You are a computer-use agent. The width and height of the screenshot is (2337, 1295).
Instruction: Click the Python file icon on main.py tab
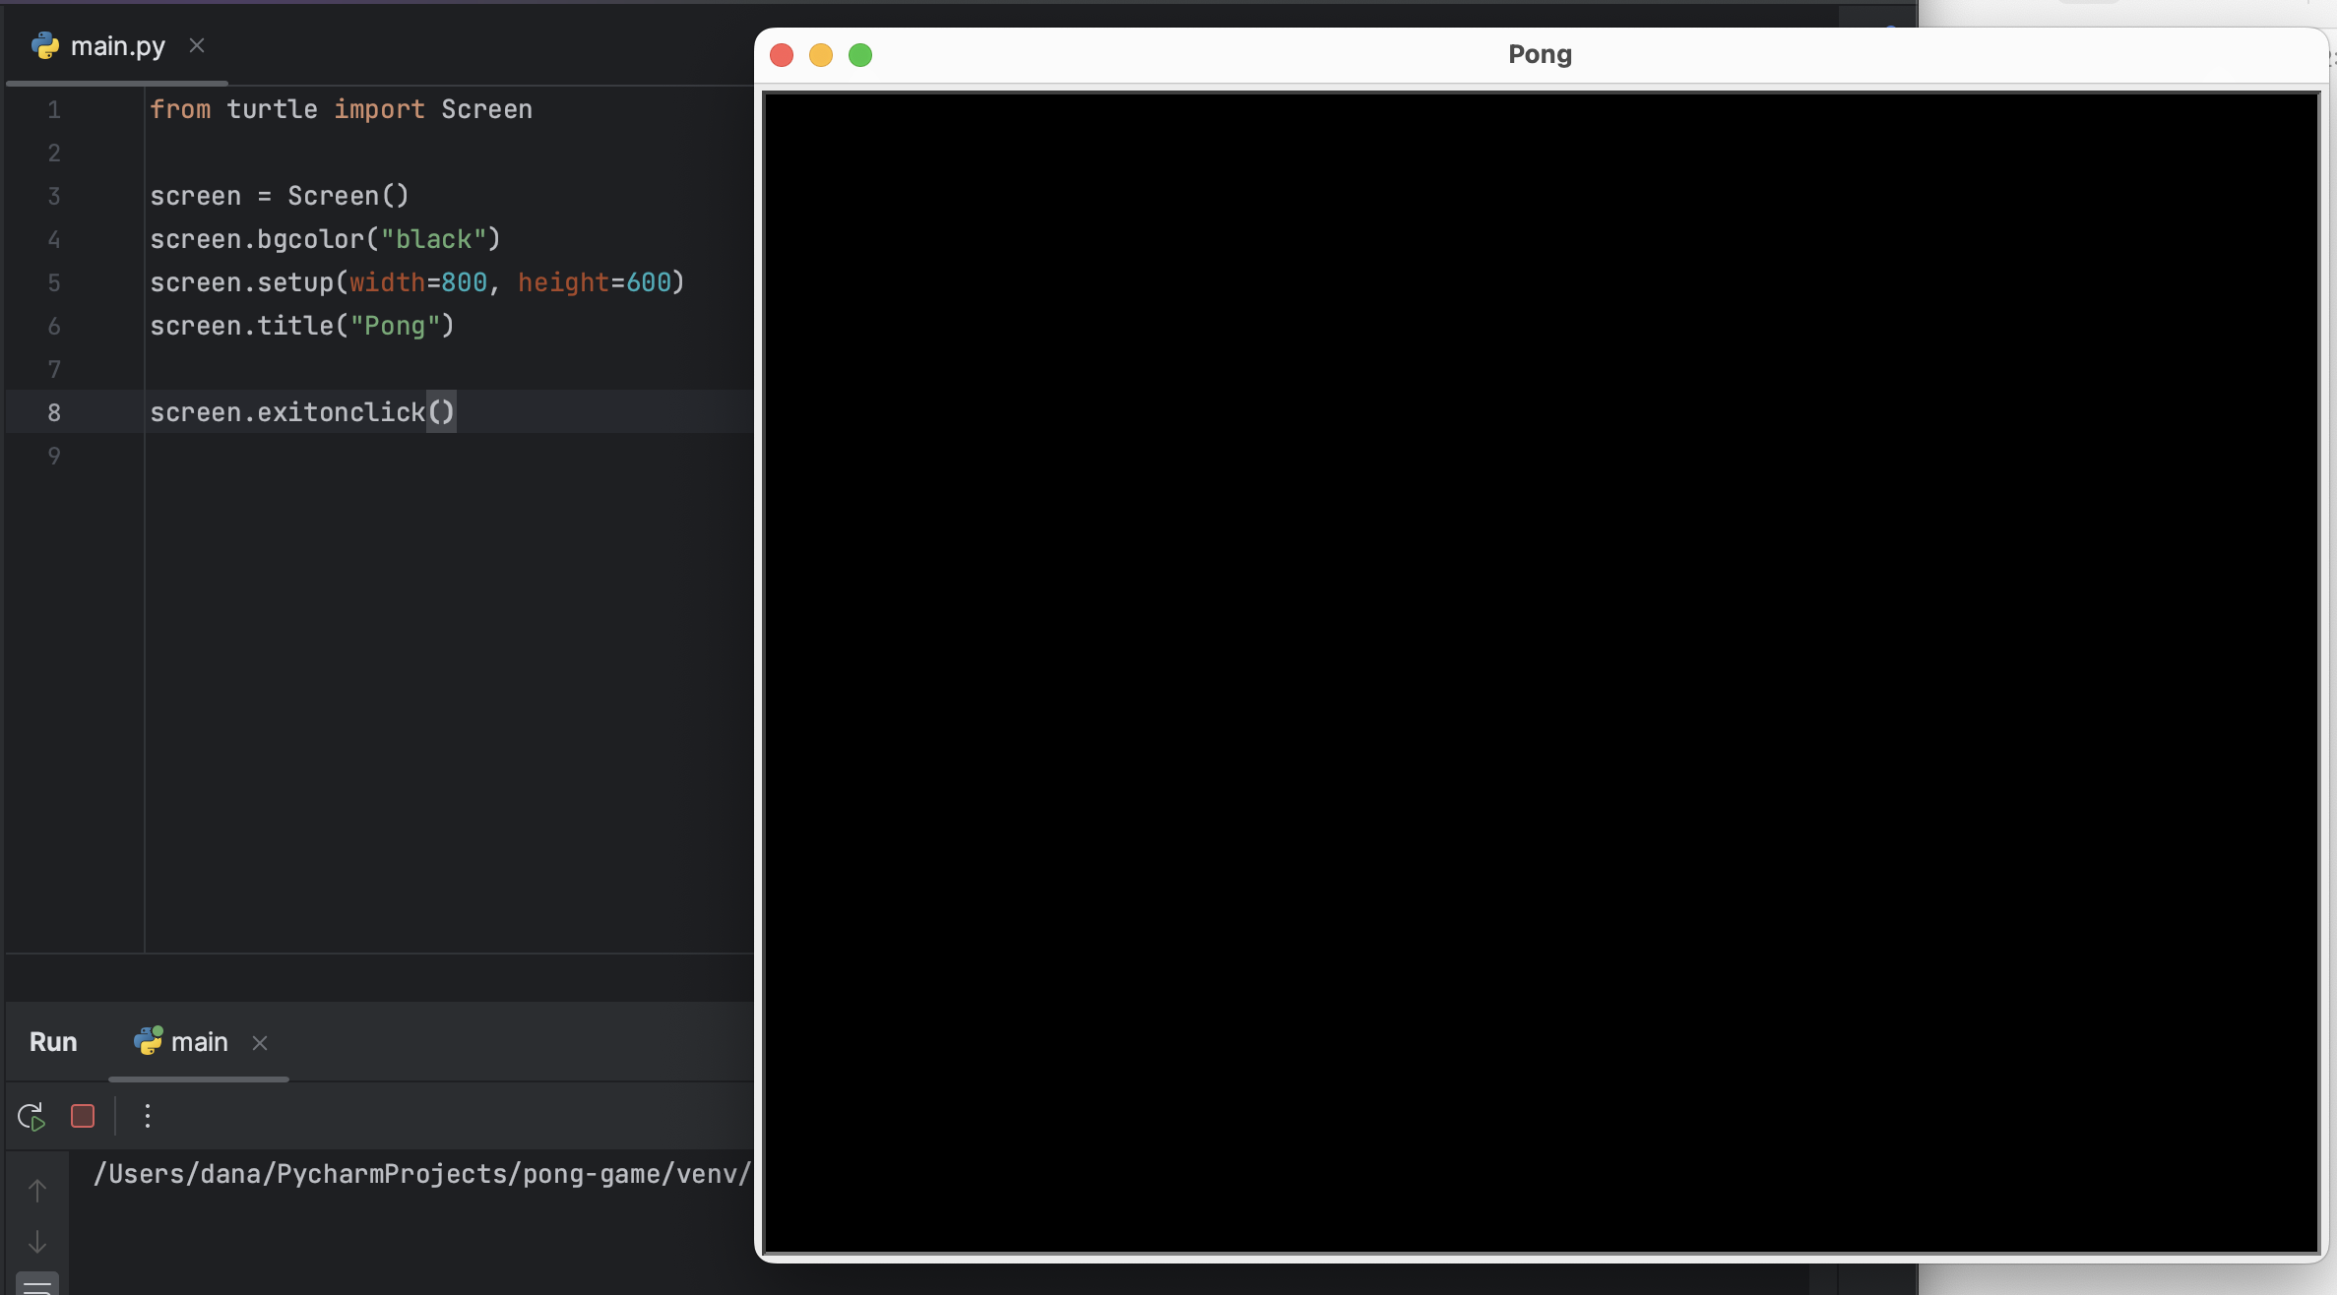pos(45,45)
